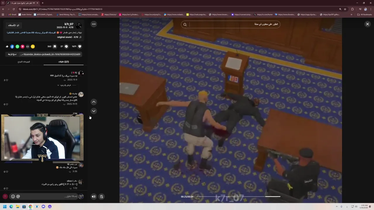
Task: Open a new browser tab
Action: tap(43, 3)
